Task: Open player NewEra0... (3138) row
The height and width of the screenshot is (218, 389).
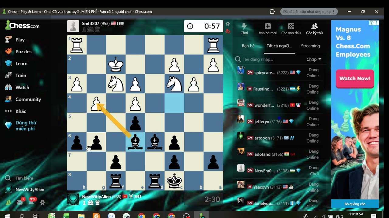Action: click(x=279, y=171)
